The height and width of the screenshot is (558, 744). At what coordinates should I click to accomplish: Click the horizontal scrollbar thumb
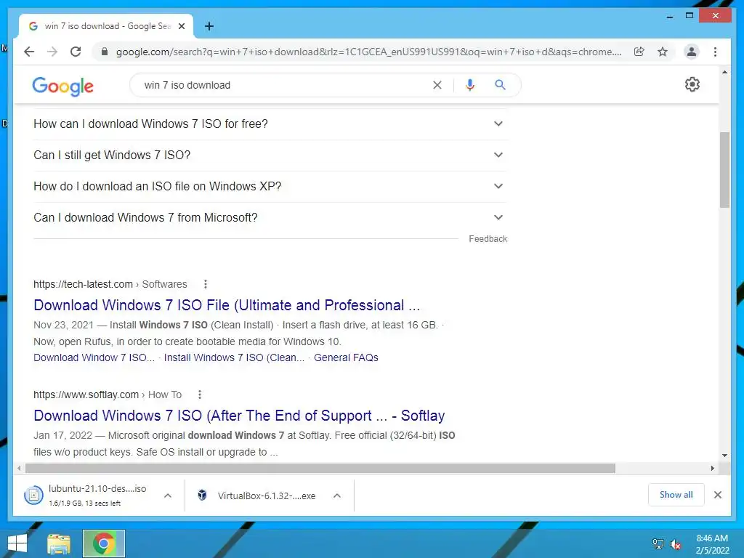tap(320, 469)
